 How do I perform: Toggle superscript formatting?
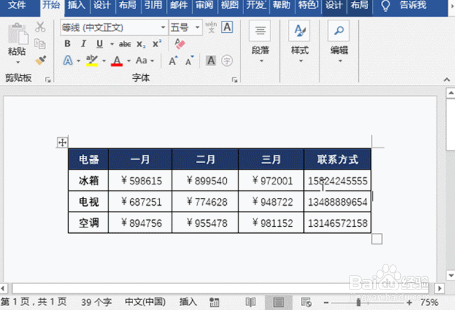(x=157, y=44)
